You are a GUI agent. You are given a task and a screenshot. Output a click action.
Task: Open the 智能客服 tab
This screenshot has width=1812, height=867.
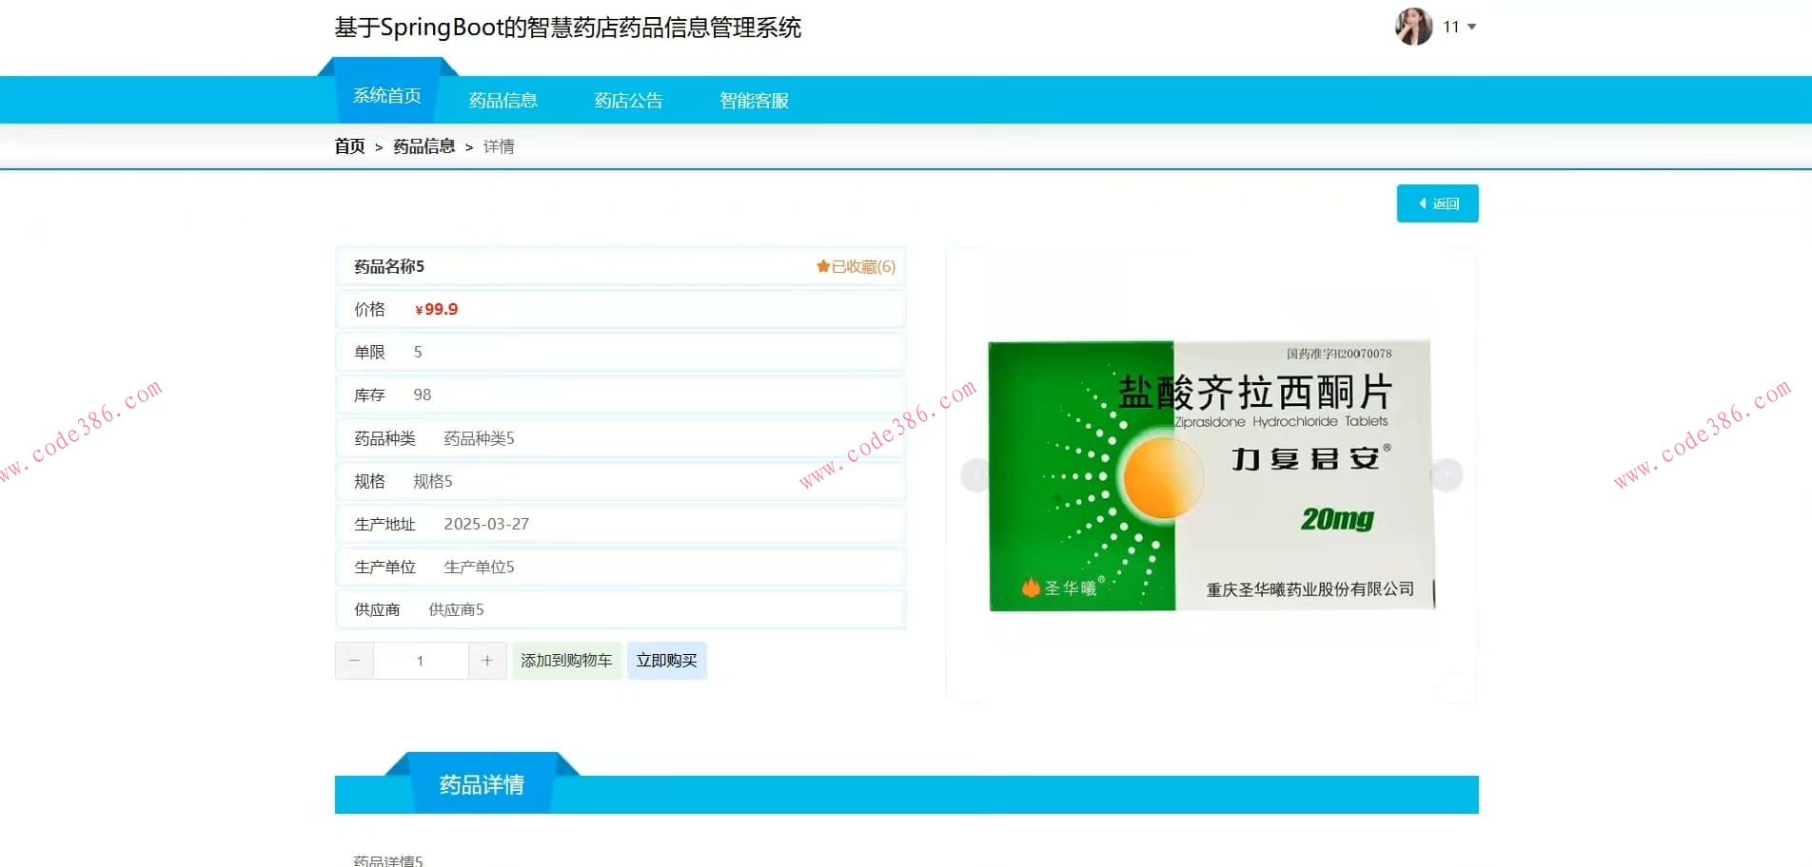point(754,100)
